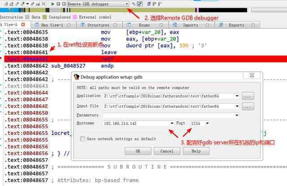The image size is (287, 186).
Task: Expand the Application path dropdown arrow
Action: (x=237, y=96)
